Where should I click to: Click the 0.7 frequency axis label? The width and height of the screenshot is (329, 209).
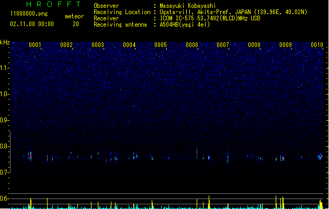(4, 172)
